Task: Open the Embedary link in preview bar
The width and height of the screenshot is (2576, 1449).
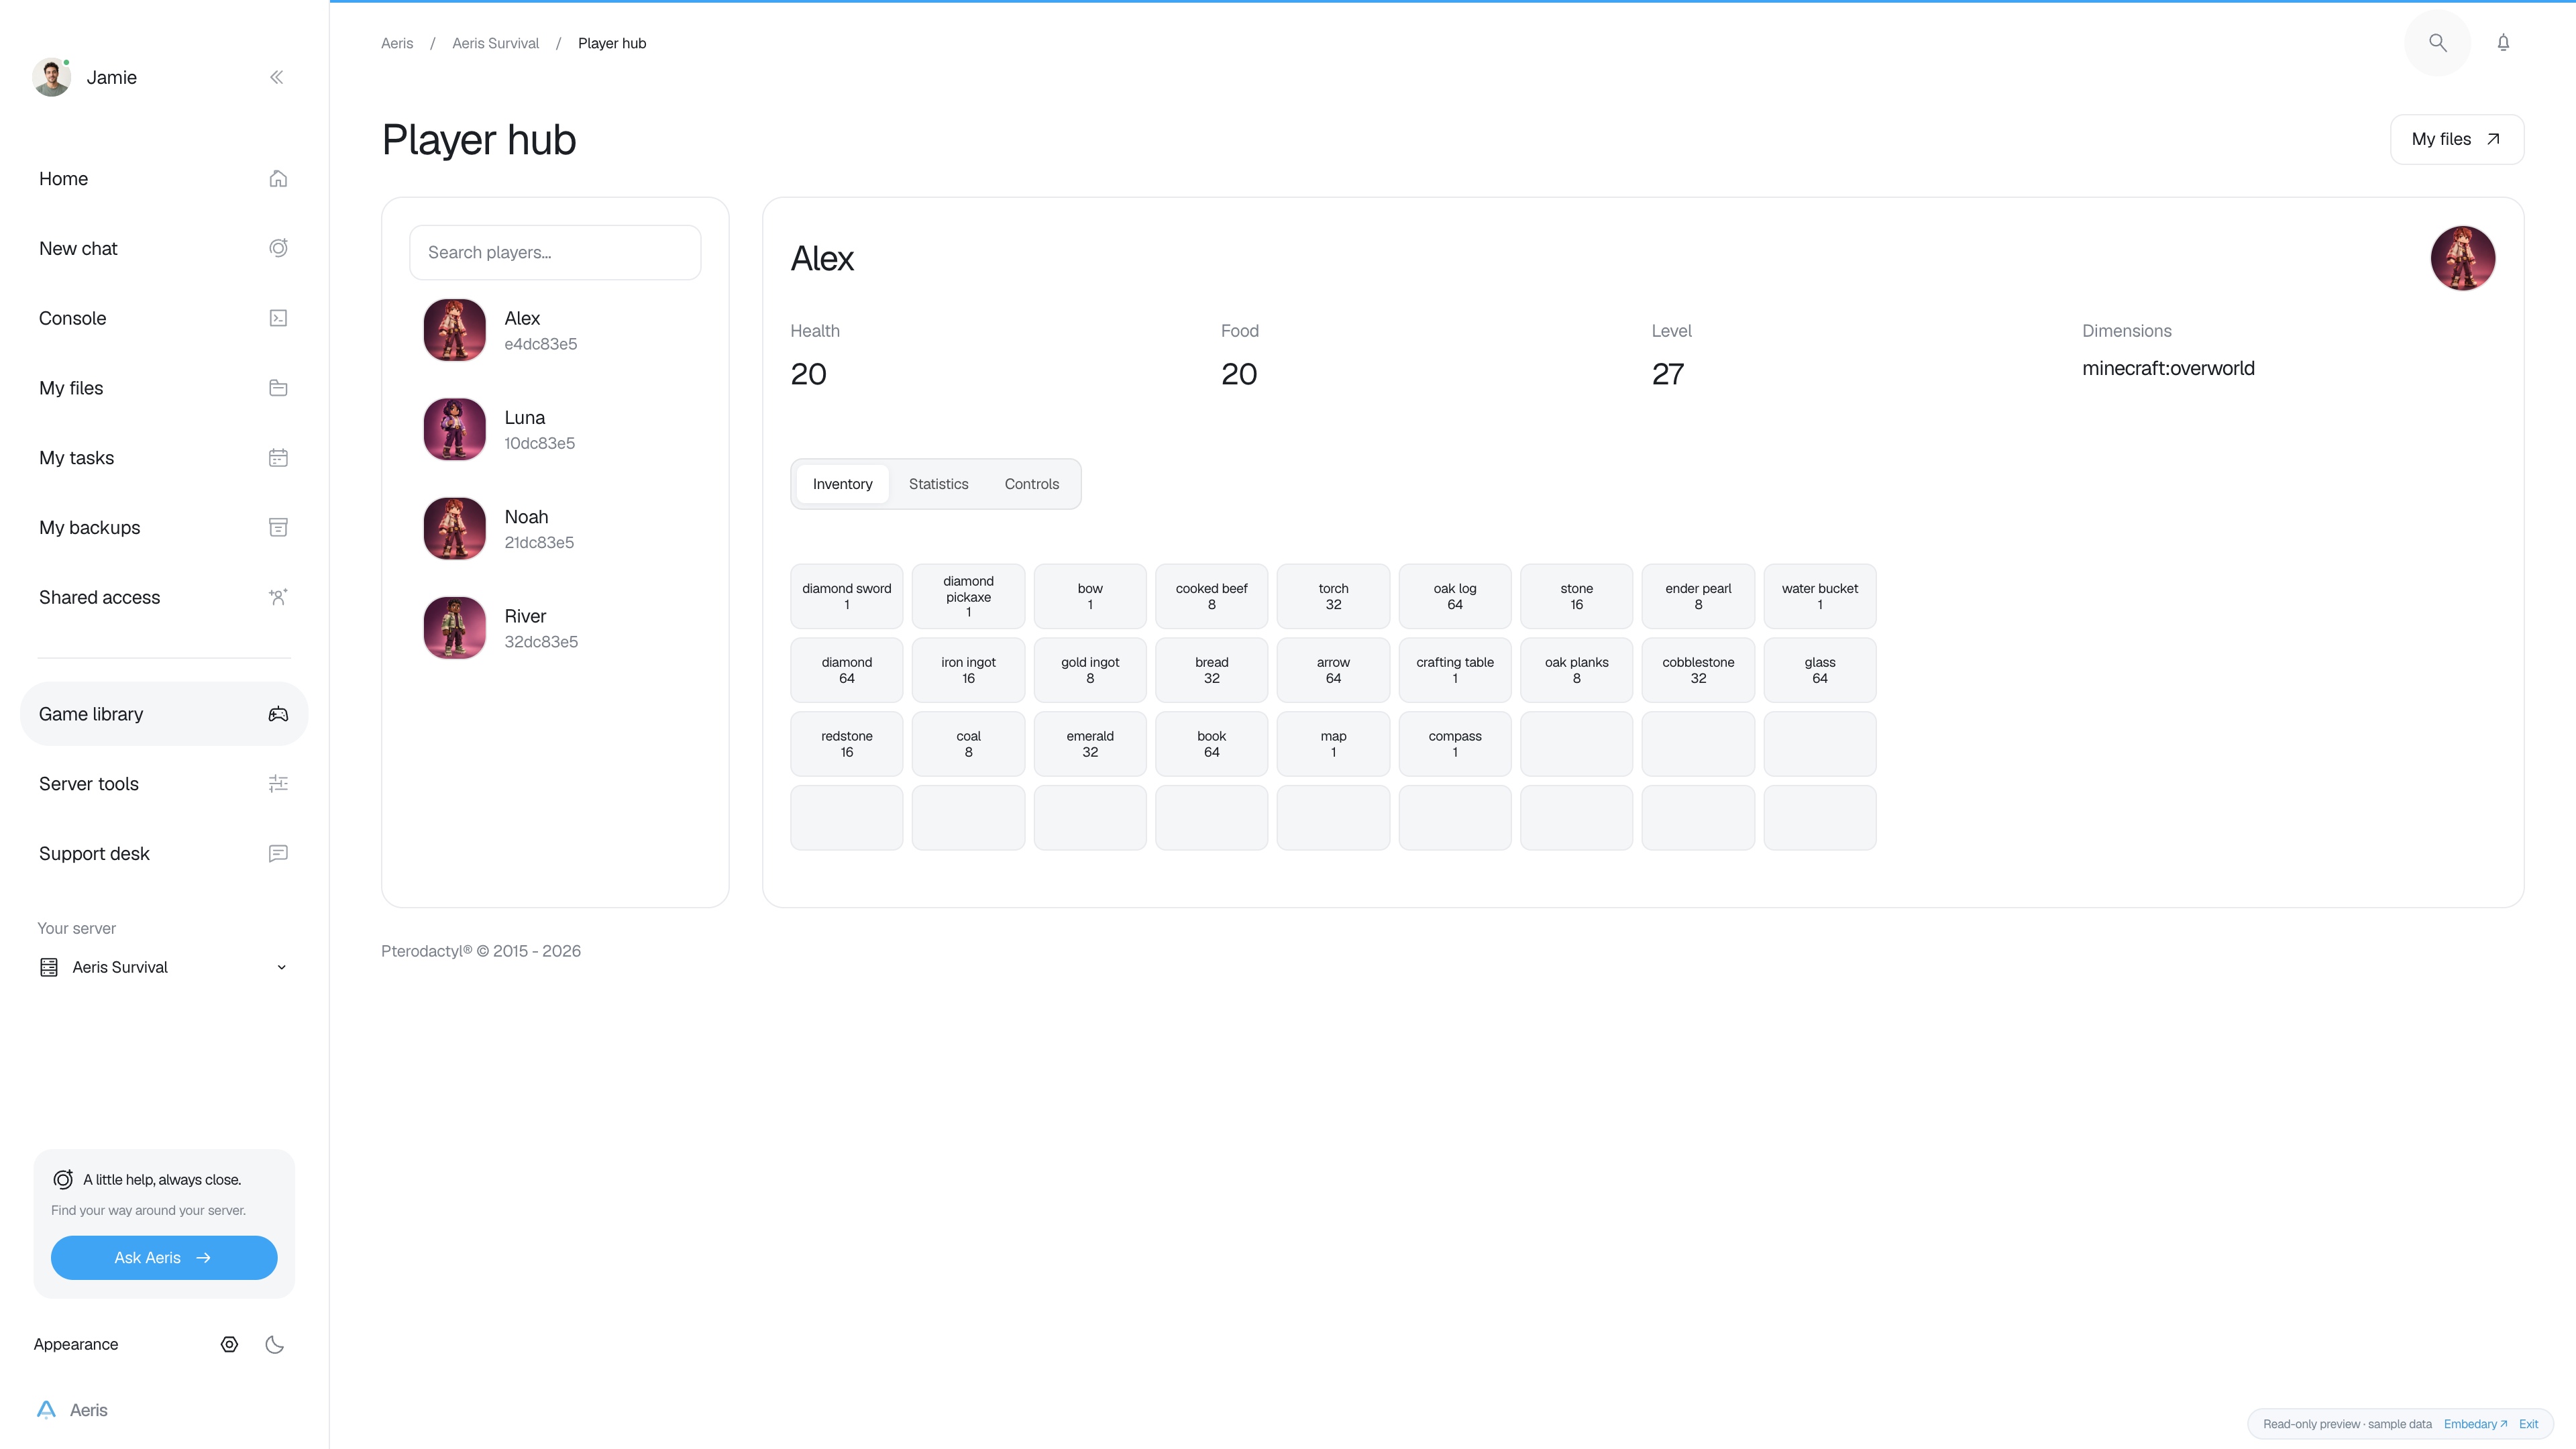Action: (x=2475, y=1424)
